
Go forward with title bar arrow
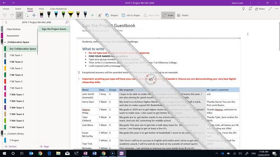13,3
